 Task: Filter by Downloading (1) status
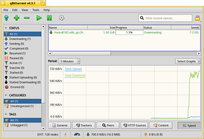coord(23,39)
